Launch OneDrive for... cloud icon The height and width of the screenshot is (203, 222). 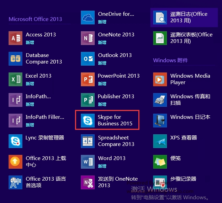[88, 18]
